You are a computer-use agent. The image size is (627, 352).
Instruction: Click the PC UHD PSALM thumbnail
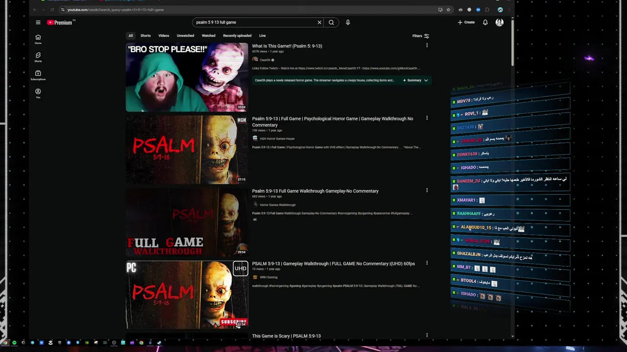187,295
